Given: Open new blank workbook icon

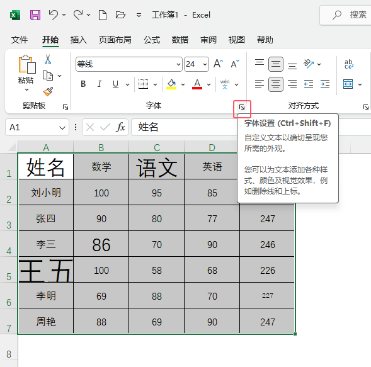Looking at the screenshot, I should coord(103,15).
